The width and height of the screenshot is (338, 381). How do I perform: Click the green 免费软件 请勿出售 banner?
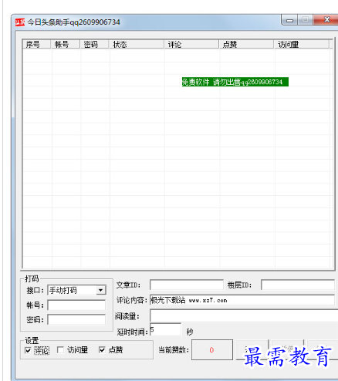click(235, 82)
